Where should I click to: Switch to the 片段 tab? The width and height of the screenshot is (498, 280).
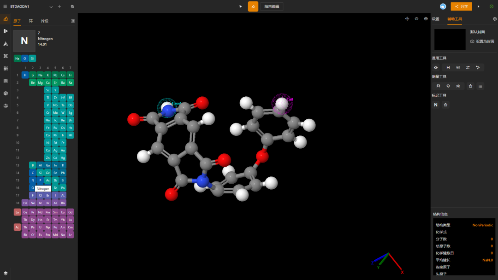click(44, 21)
